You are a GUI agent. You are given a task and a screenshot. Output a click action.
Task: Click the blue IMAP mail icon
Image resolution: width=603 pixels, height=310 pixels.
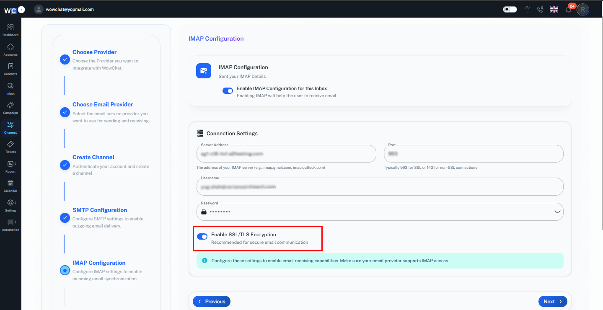pyautogui.click(x=204, y=71)
